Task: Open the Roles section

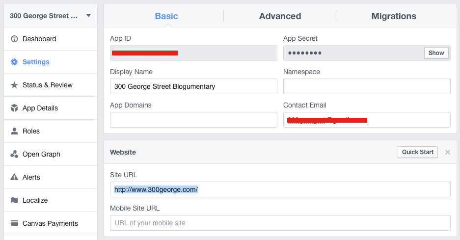Action: (x=51, y=131)
